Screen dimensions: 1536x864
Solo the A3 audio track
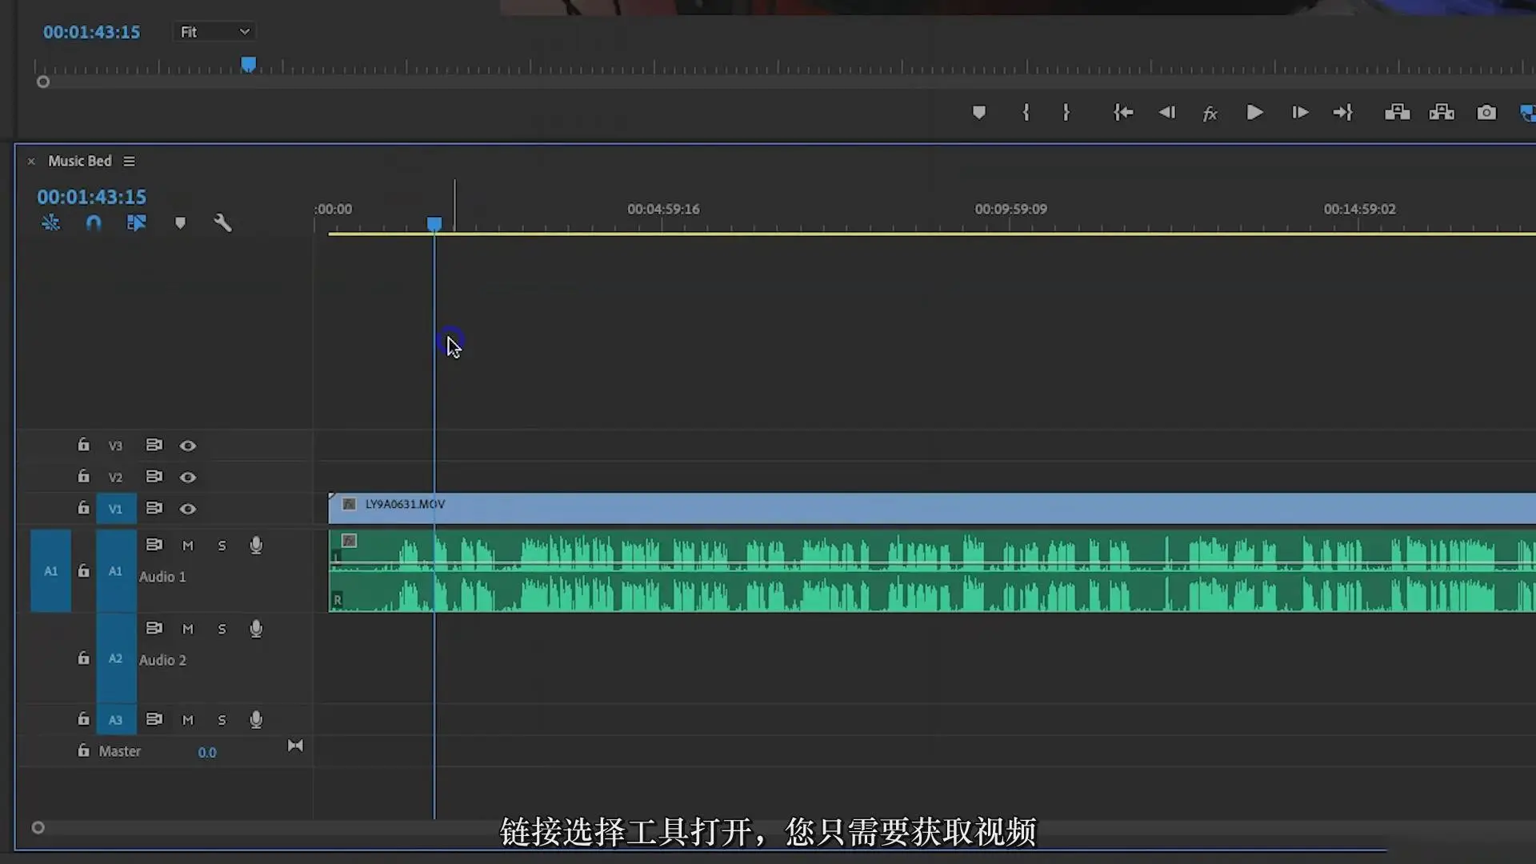pos(222,720)
